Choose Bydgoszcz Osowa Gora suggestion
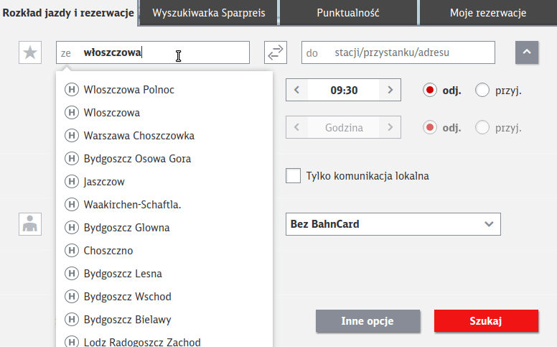This screenshot has width=557, height=347. coord(164,159)
